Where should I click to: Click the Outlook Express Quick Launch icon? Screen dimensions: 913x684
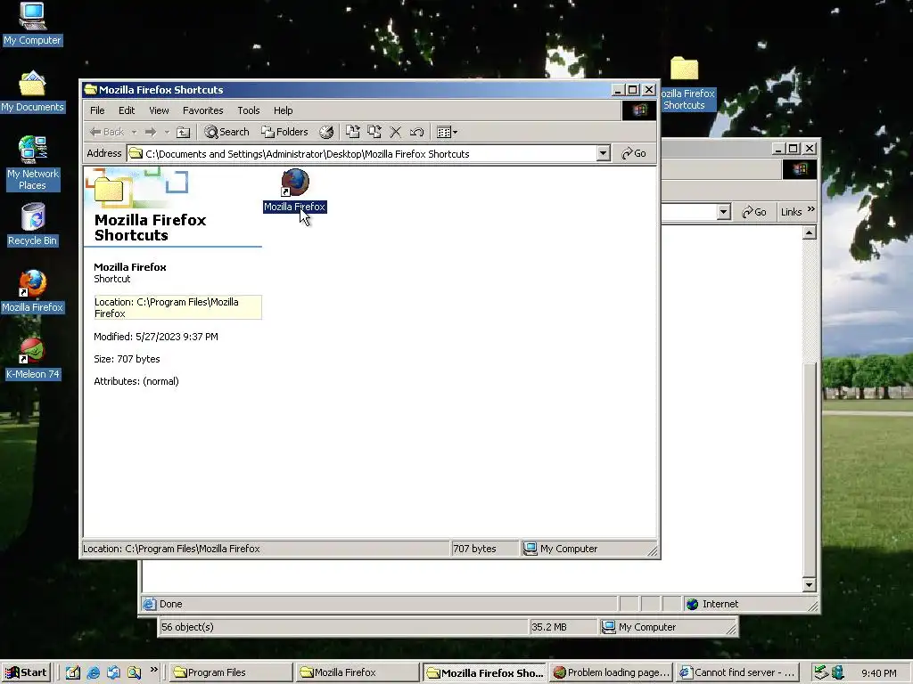113,673
